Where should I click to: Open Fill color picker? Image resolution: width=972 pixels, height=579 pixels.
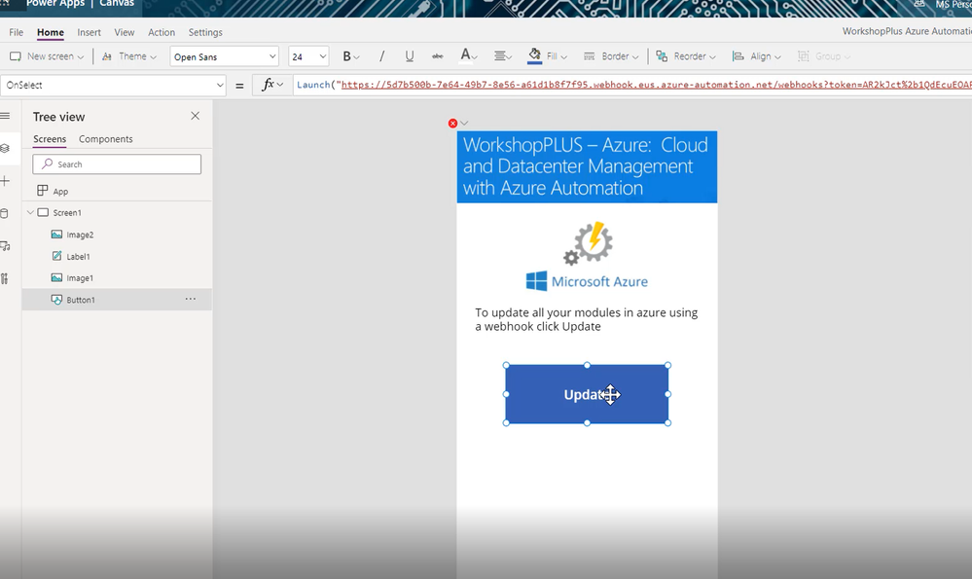[547, 56]
